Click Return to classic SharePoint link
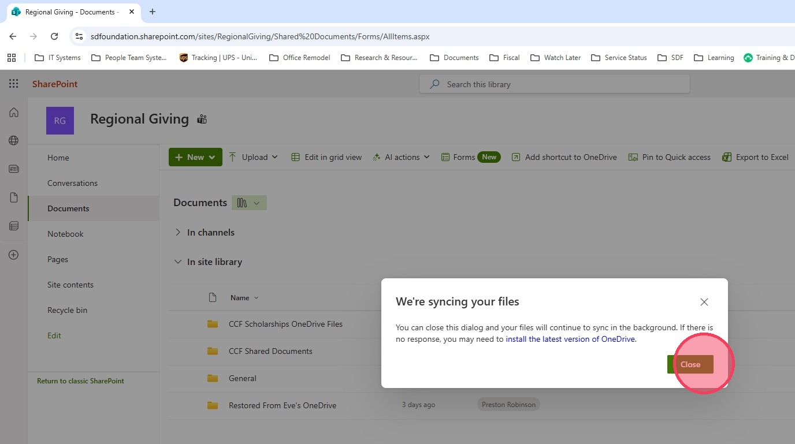 click(80, 381)
